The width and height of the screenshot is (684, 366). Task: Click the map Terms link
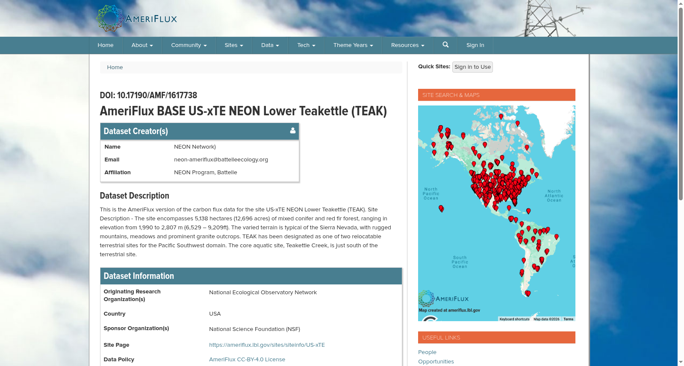(x=568, y=319)
